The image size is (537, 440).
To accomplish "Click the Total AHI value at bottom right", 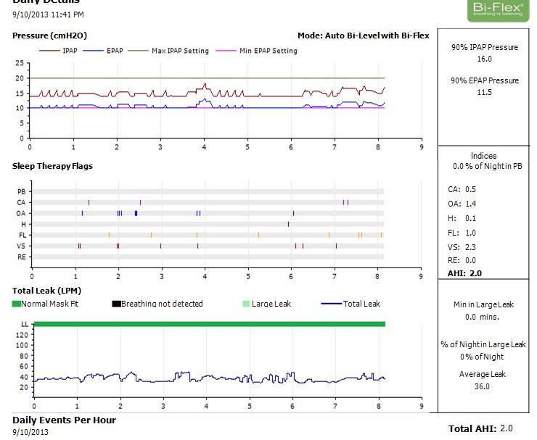I will point(506,428).
